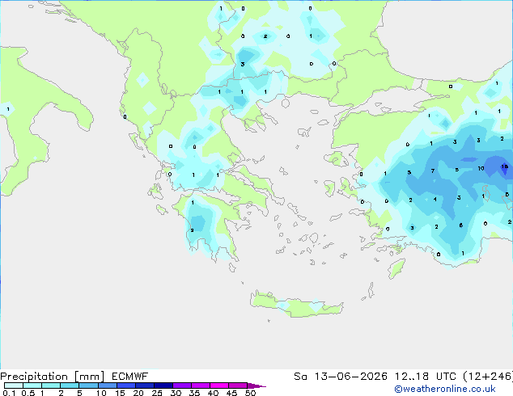This screenshot has width=513, height=396.
Task: Click the 0.5–1 mm legend color box
Action: pos(32,385)
